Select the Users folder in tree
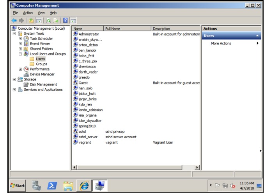 click(41, 59)
